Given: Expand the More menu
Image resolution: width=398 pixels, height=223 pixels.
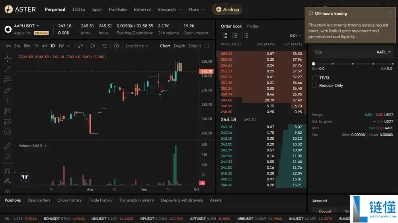Looking at the screenshot, I should (x=196, y=10).
